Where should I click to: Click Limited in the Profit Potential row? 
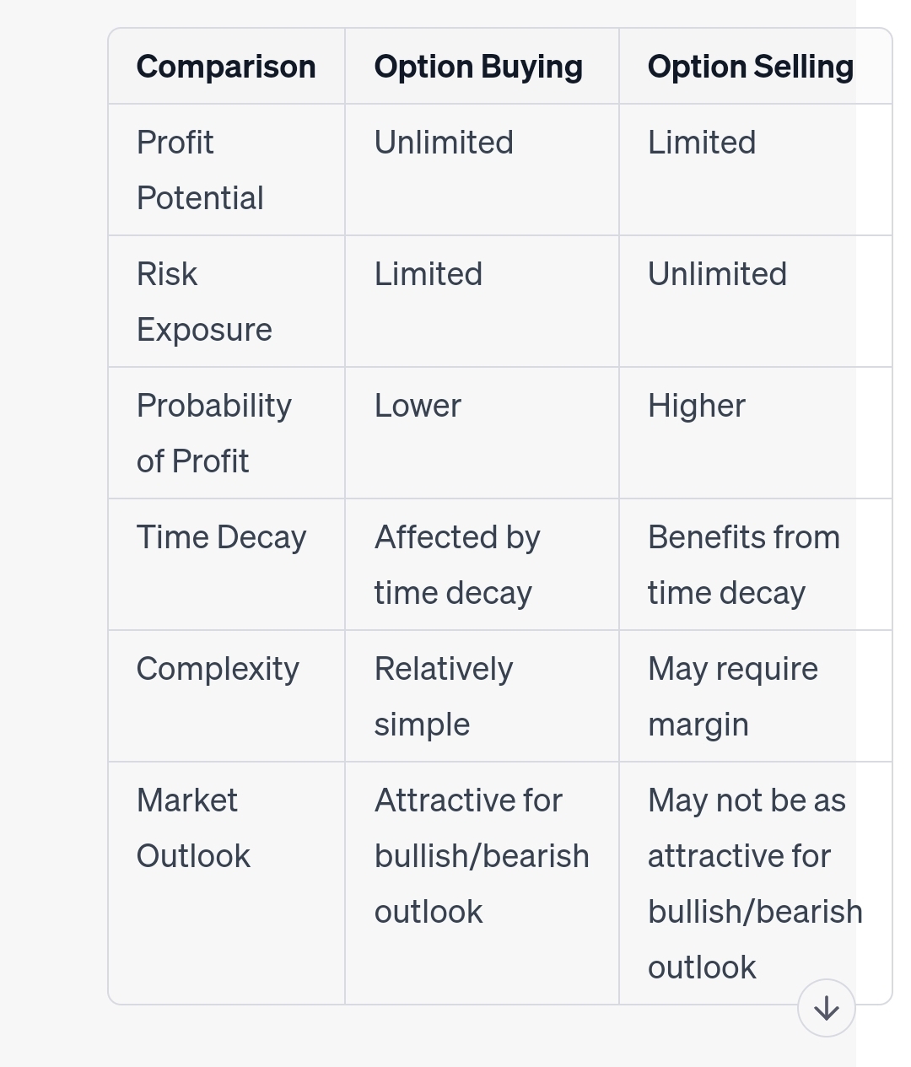[x=701, y=143]
